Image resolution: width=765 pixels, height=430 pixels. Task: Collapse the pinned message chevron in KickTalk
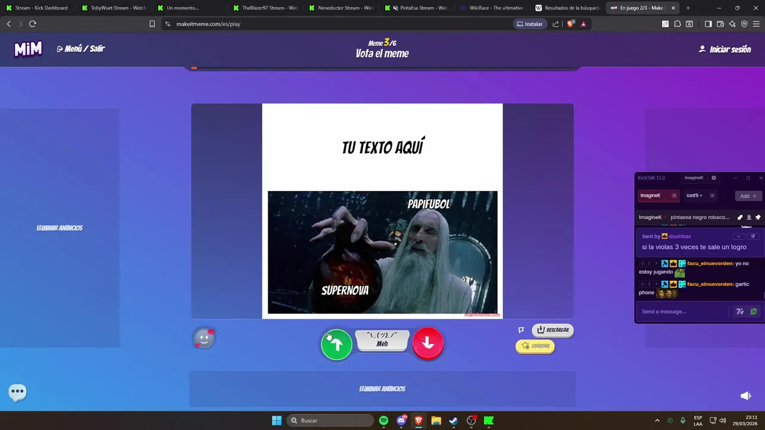click(x=739, y=236)
